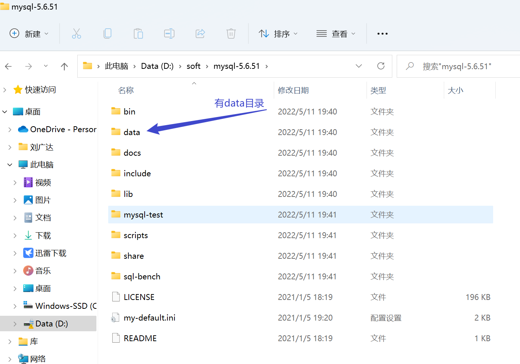Open the 排序 sort dropdown

coord(278,34)
